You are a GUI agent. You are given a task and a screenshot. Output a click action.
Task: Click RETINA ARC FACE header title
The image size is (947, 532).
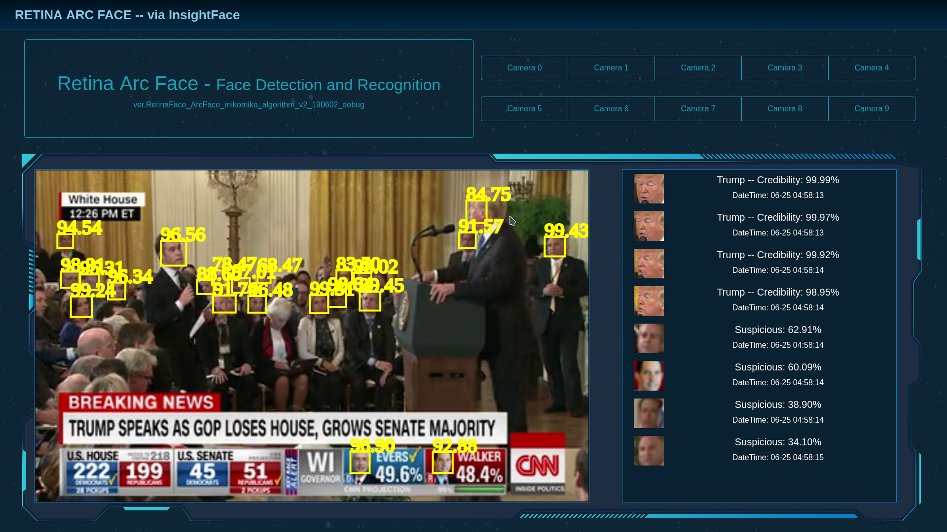click(x=127, y=15)
